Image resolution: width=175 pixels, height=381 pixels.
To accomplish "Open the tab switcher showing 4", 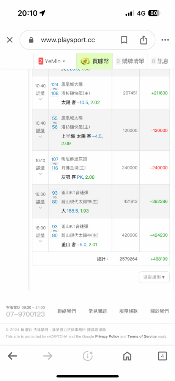I will pyautogui.click(x=162, y=356).
